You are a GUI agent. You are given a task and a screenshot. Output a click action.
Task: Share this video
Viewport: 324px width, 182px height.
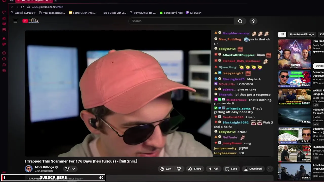coord(195,169)
